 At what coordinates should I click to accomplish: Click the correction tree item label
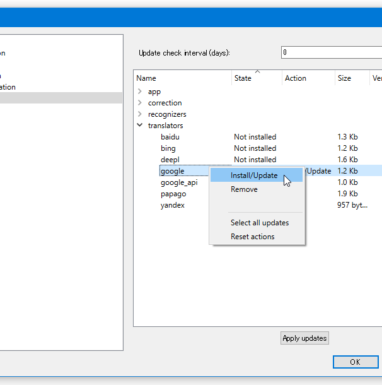point(165,103)
